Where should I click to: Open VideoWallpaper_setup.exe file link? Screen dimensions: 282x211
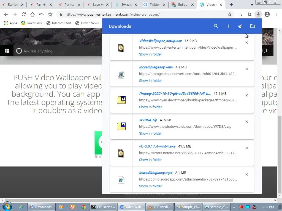(x=161, y=41)
